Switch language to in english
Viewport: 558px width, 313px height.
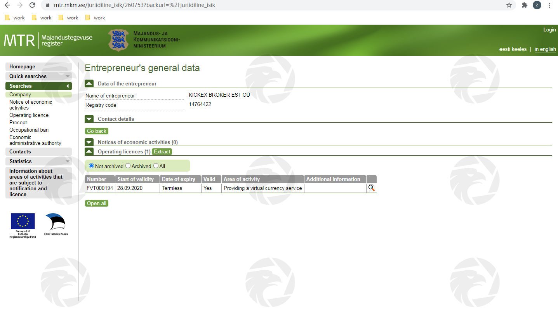point(545,49)
